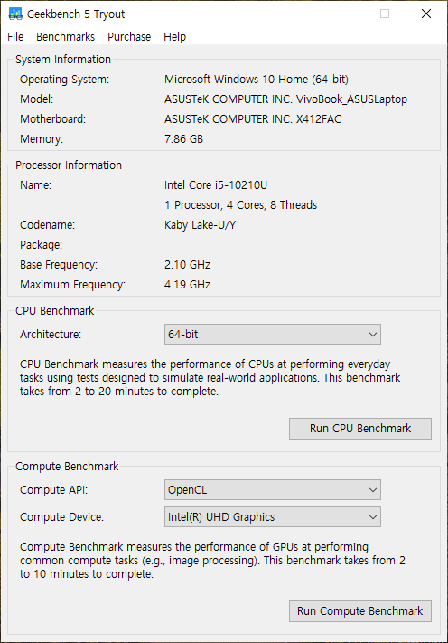
Task: Click the 'ASUSTeK COMPUTER INC. VivoBook_ASUSLaptop' model value
Action: (x=285, y=99)
